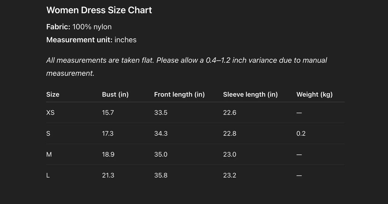Click the M size row label
Screen dimensions: 388x204
[x=49, y=154]
